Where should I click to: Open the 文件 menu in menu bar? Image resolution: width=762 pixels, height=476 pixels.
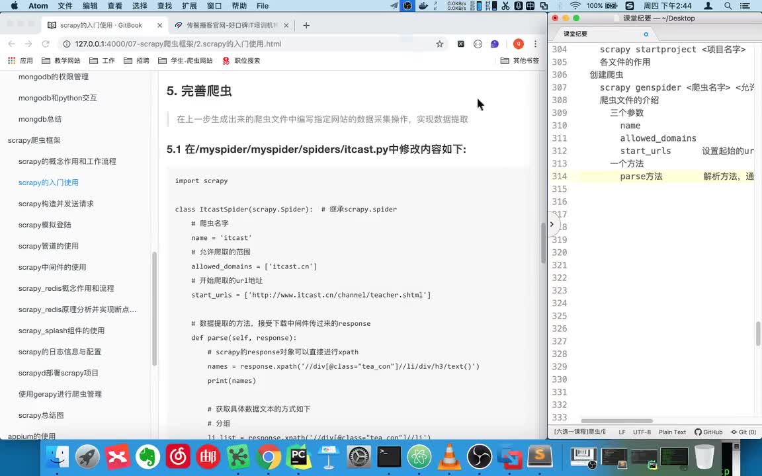[x=65, y=6]
